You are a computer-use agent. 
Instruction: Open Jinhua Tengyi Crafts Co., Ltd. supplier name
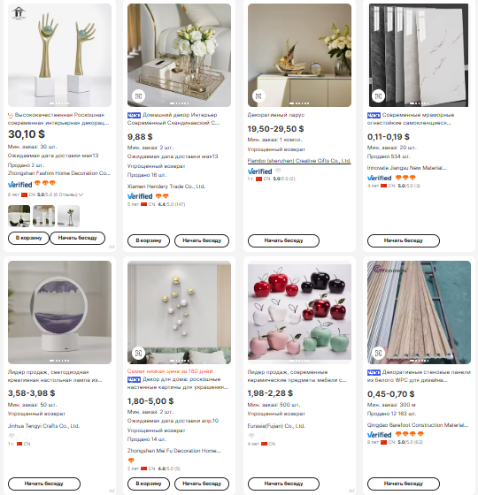(x=43, y=426)
